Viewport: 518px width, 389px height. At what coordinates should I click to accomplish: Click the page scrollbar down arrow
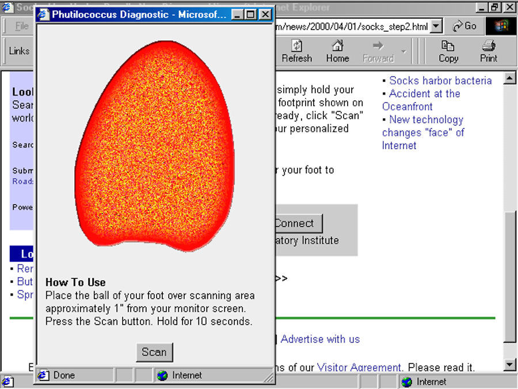pyautogui.click(x=509, y=364)
